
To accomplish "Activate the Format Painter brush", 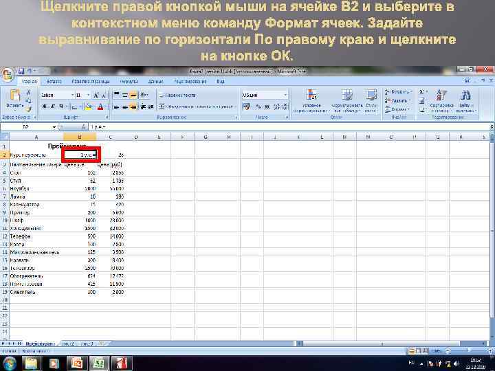I will (28, 109).
